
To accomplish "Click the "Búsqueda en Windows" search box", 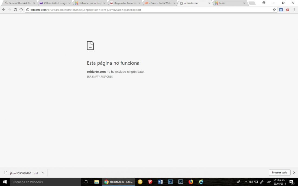I will [x=46, y=182].
